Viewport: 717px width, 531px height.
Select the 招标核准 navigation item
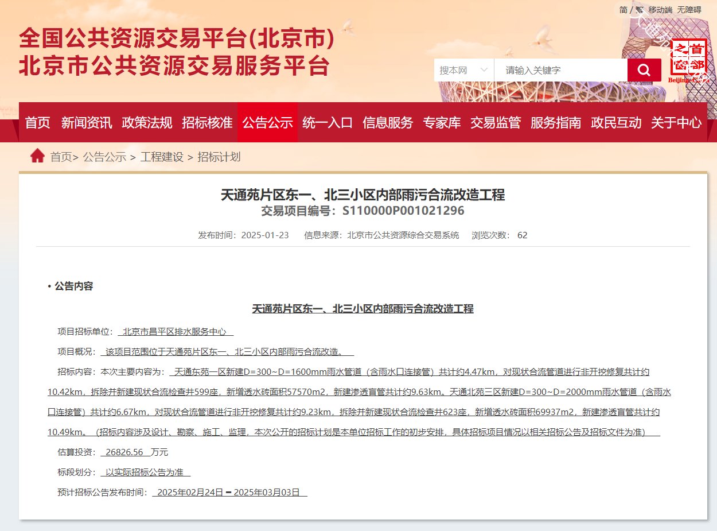(207, 122)
